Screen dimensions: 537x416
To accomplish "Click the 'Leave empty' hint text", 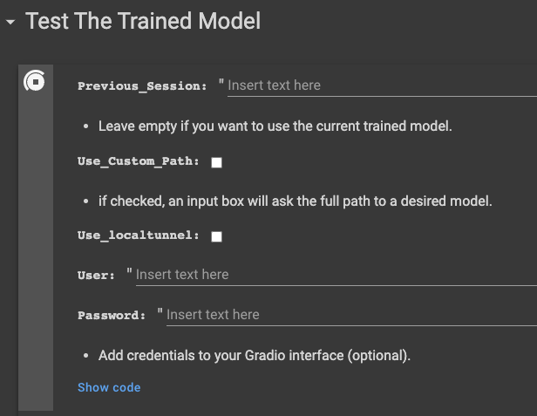I will [x=275, y=126].
